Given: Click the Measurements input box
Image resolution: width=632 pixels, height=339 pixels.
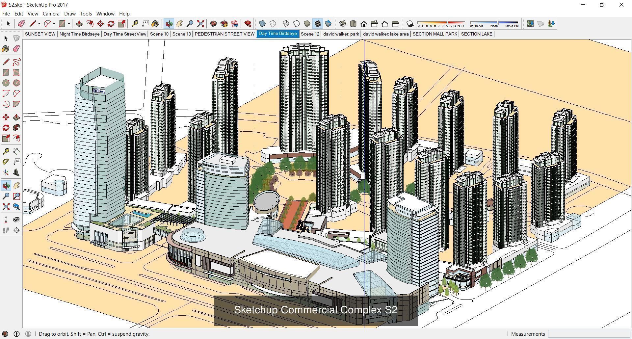Looking at the screenshot, I should click(589, 334).
